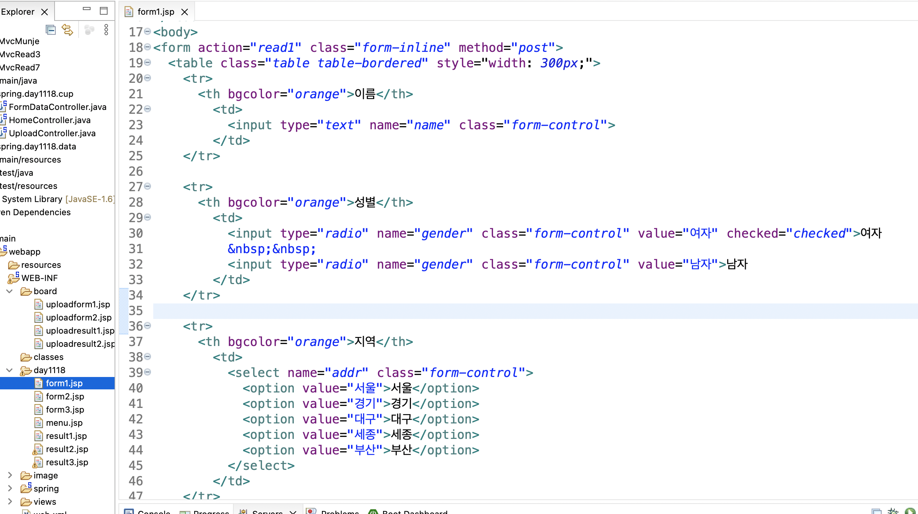This screenshot has width=918, height=514.
Task: Expand the image folder
Action: click(x=10, y=475)
